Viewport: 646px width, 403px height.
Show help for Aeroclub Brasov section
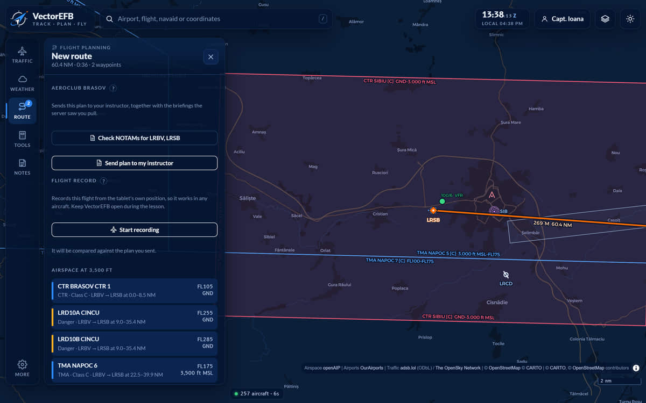pos(113,88)
